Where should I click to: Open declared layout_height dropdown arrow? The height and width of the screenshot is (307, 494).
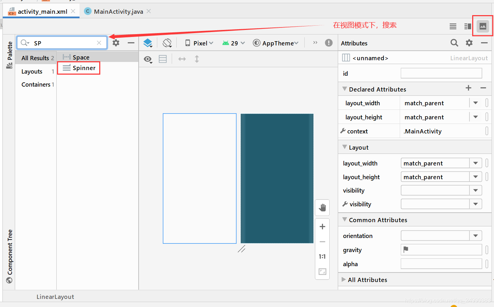tap(476, 117)
